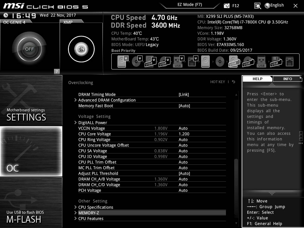Open the OC overclocking section
Image resolution: width=304 pixels, height=228 pixels.
click(x=31, y=151)
